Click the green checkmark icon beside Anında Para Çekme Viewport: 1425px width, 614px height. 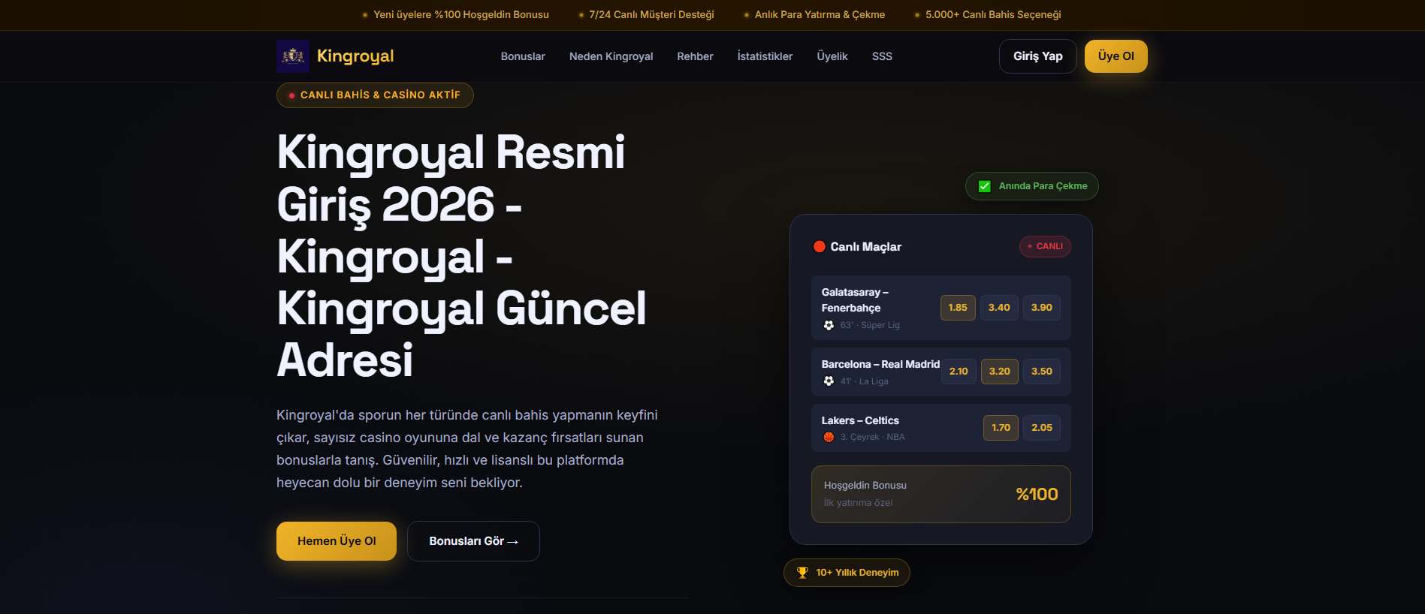coord(984,186)
